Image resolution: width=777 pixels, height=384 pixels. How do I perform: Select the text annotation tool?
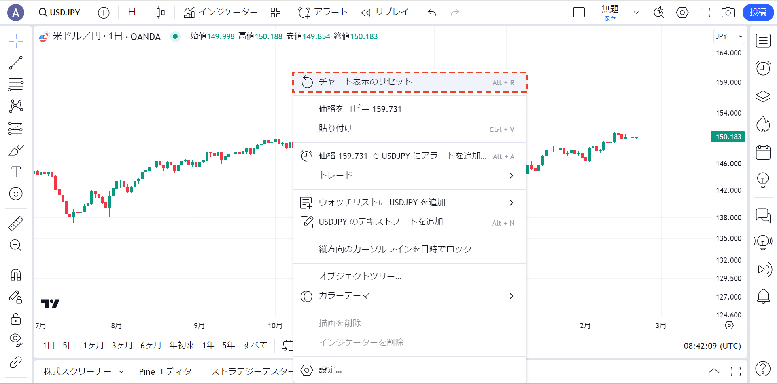(x=16, y=172)
